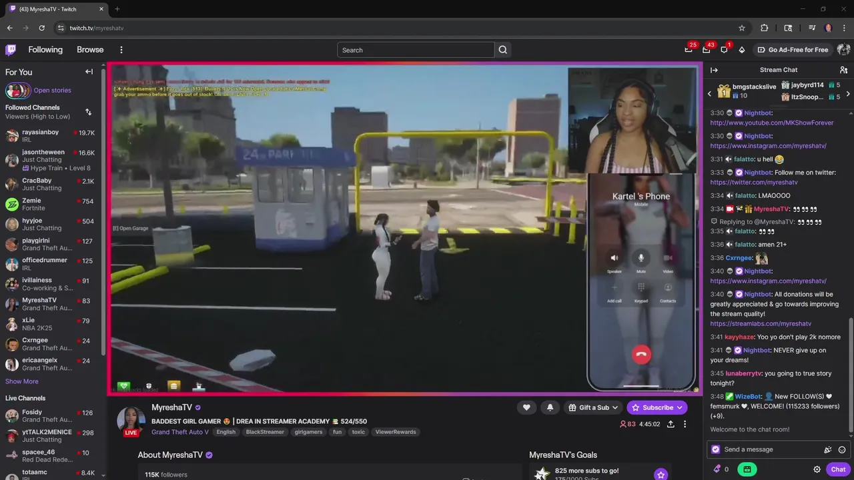854x480 pixels.
Task: Open the Twitch home logo
Action: pyautogui.click(x=11, y=49)
